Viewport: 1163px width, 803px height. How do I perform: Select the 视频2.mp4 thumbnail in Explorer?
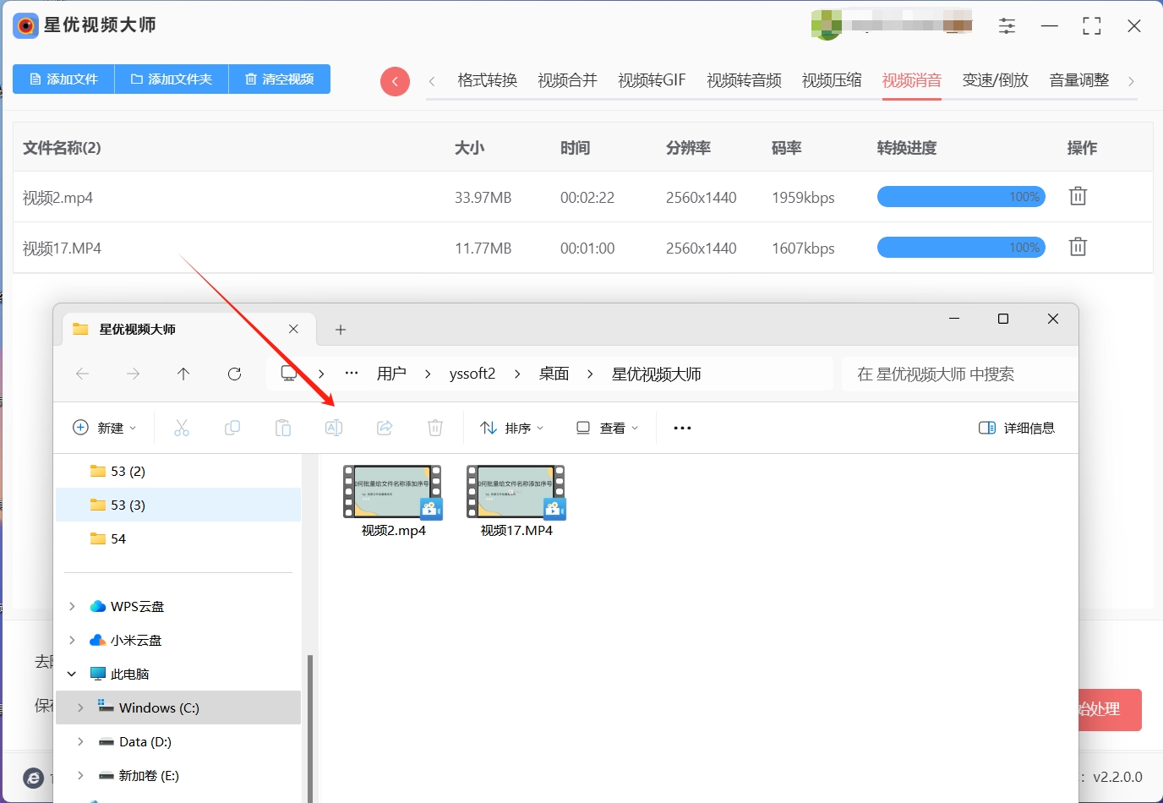393,492
